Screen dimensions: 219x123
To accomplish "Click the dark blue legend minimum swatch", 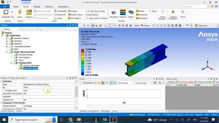I will (x=82, y=74).
